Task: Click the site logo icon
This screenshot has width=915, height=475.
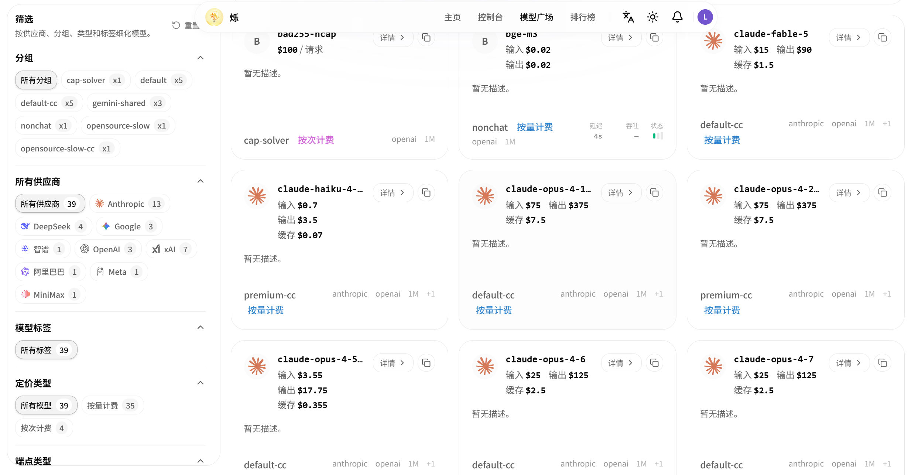Action: coord(214,17)
